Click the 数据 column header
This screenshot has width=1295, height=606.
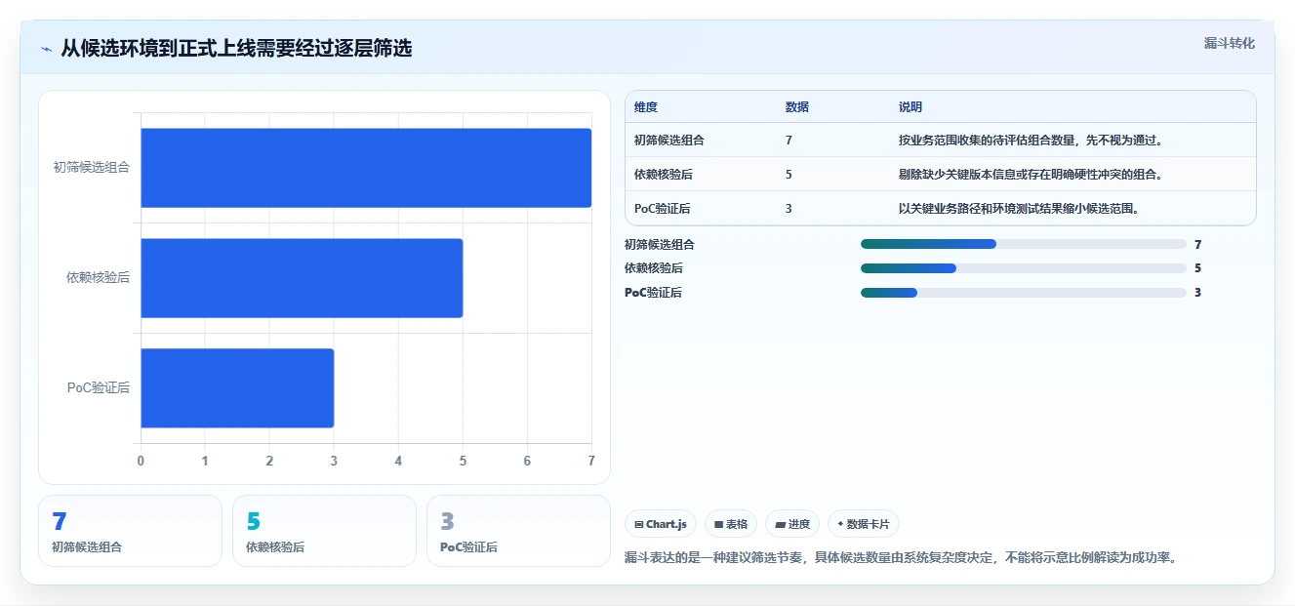click(796, 107)
